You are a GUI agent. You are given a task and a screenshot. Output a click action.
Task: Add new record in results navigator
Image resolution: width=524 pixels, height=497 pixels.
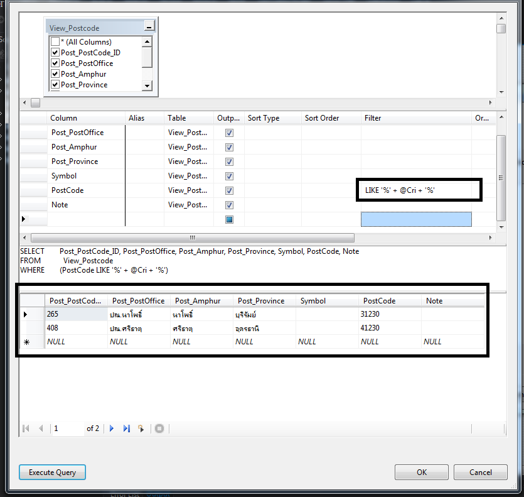coord(141,429)
